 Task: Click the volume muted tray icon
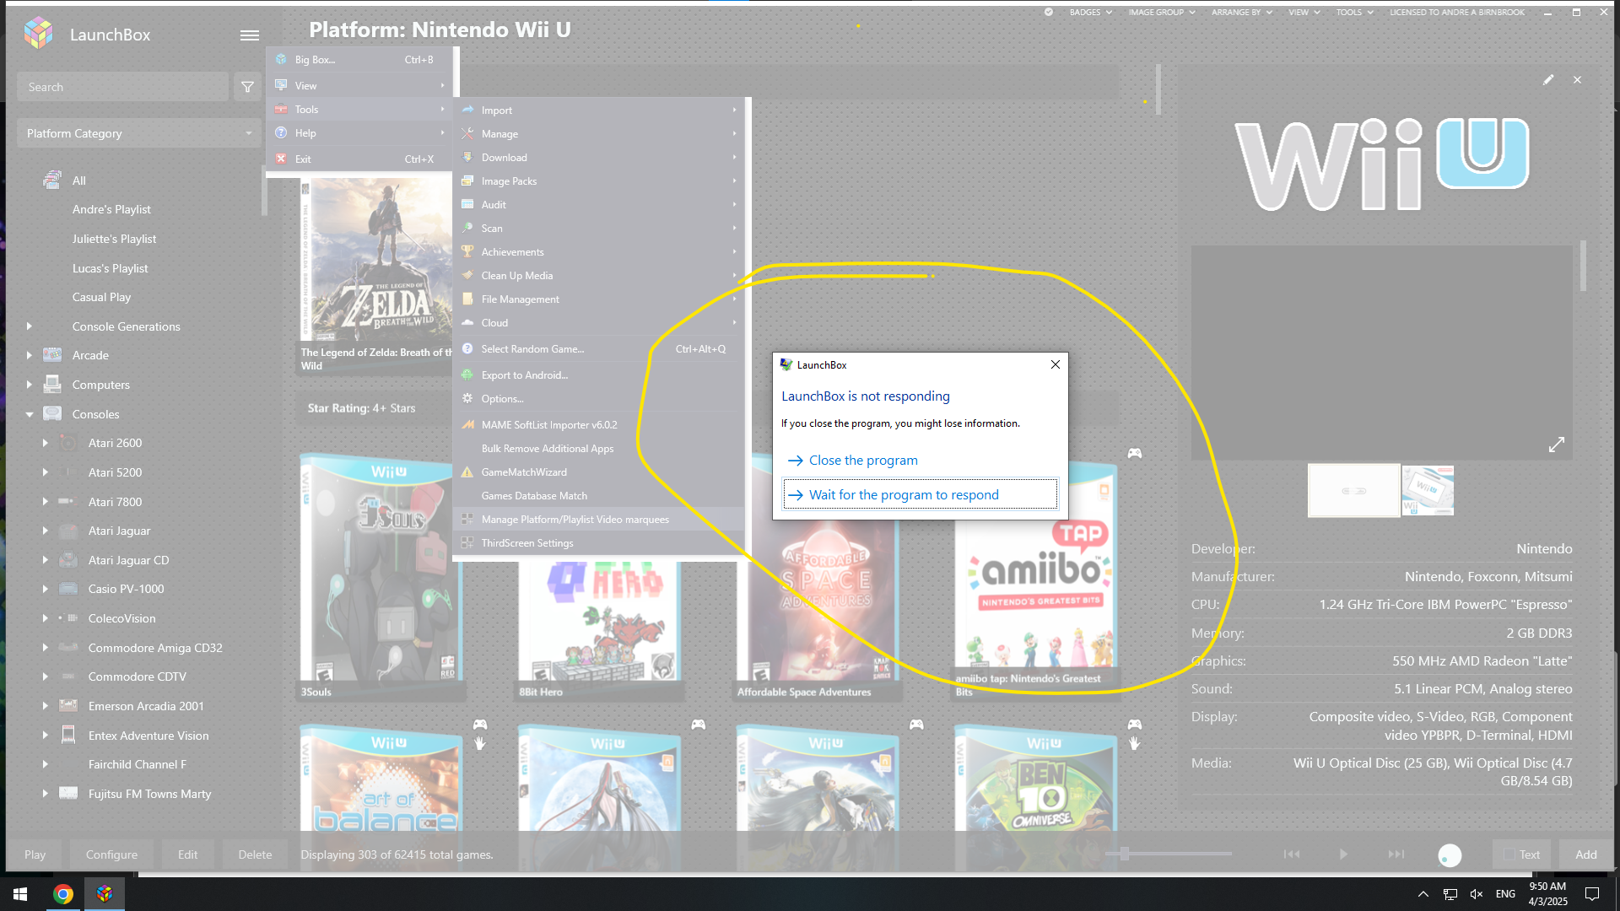pyautogui.click(x=1477, y=894)
